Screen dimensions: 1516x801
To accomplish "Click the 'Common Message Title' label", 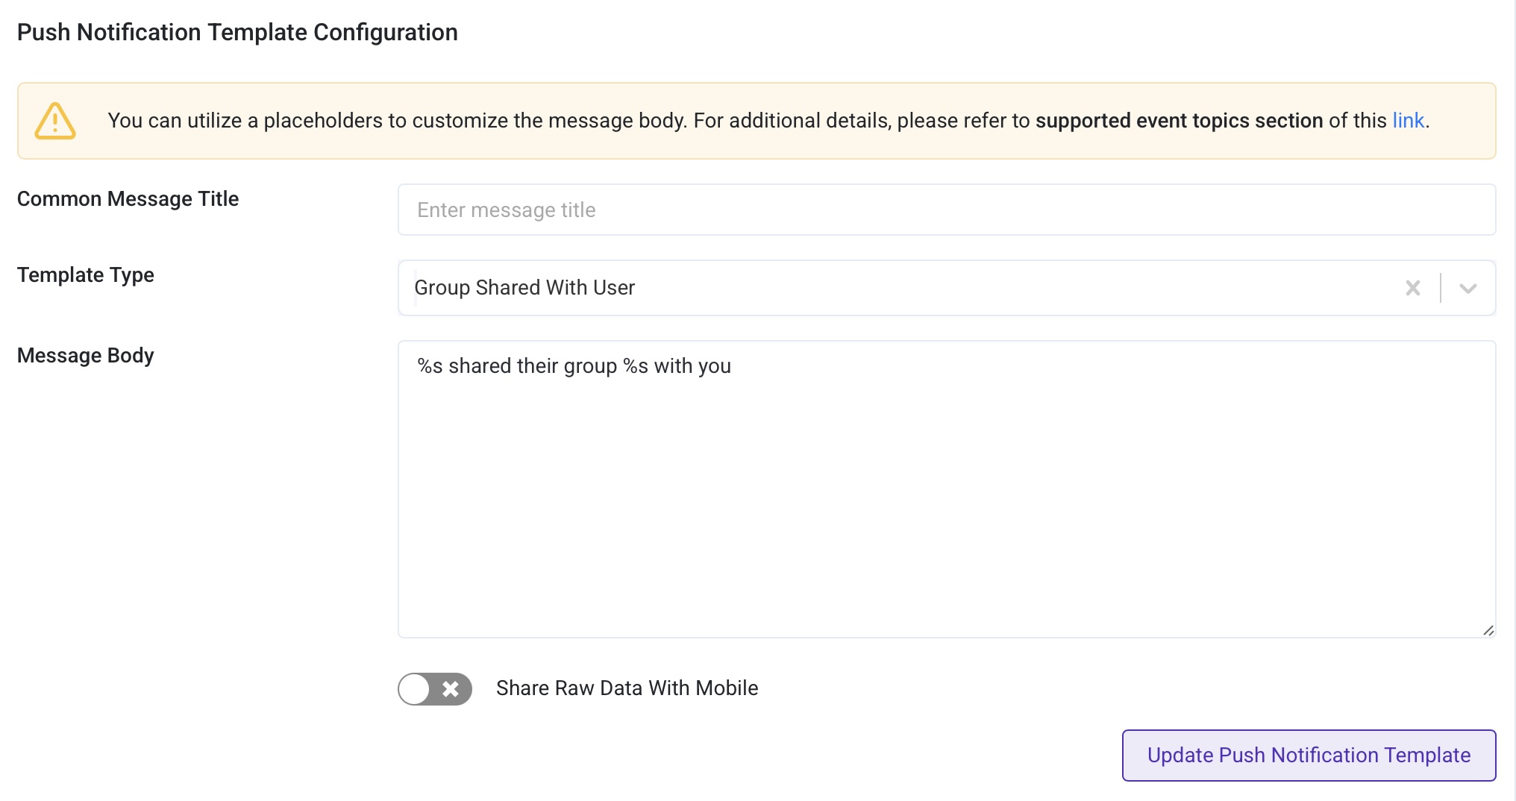I will point(128,199).
